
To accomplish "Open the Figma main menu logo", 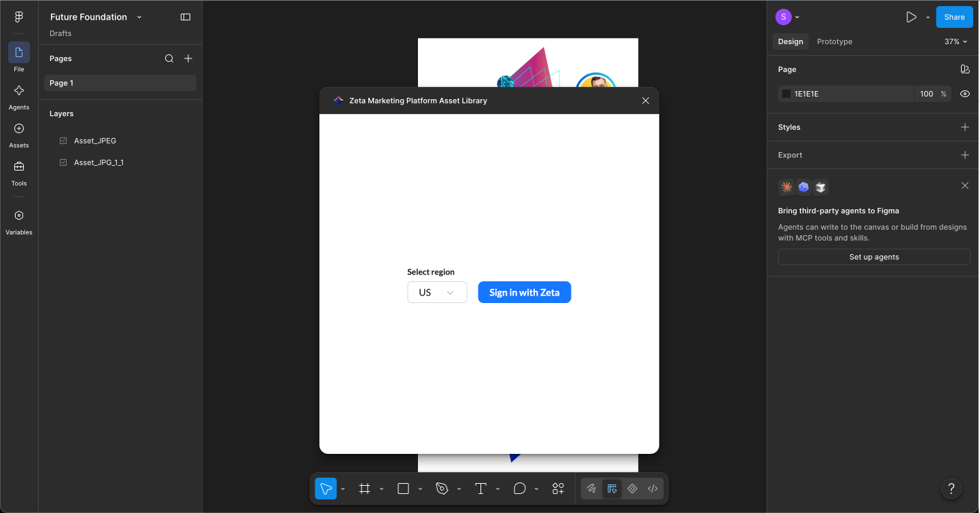I will [x=19, y=17].
